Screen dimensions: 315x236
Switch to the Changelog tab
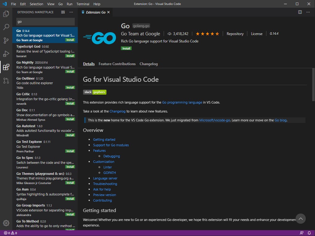pos(149,64)
